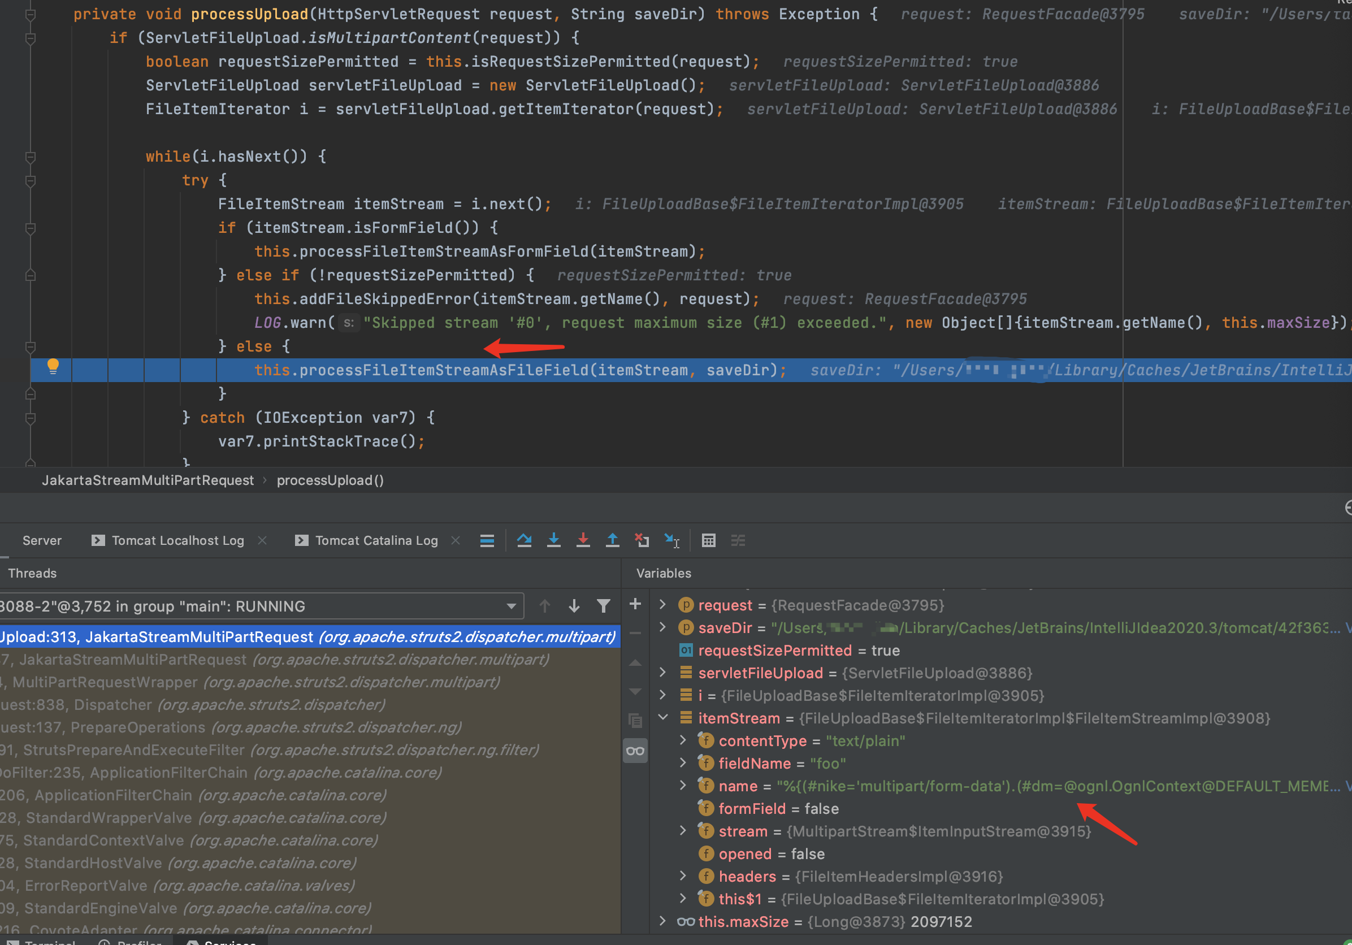Click the frames filter funnel icon
This screenshot has height=945, width=1352.
604,606
